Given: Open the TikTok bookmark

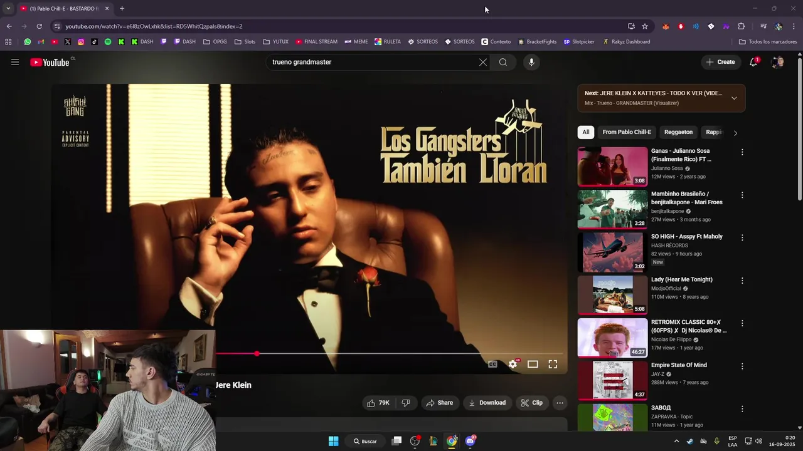Looking at the screenshot, I should click(x=94, y=42).
